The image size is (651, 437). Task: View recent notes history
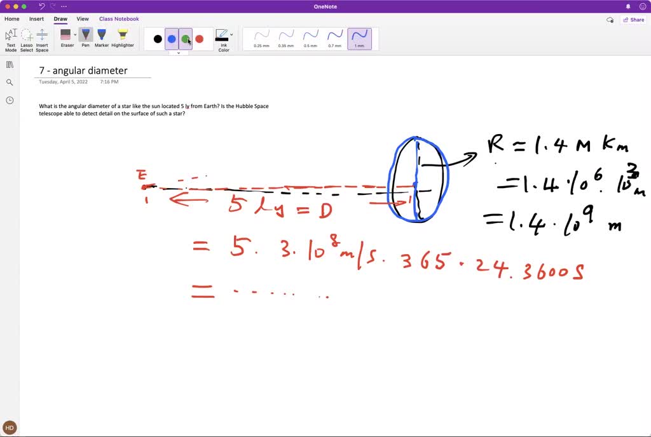10,100
